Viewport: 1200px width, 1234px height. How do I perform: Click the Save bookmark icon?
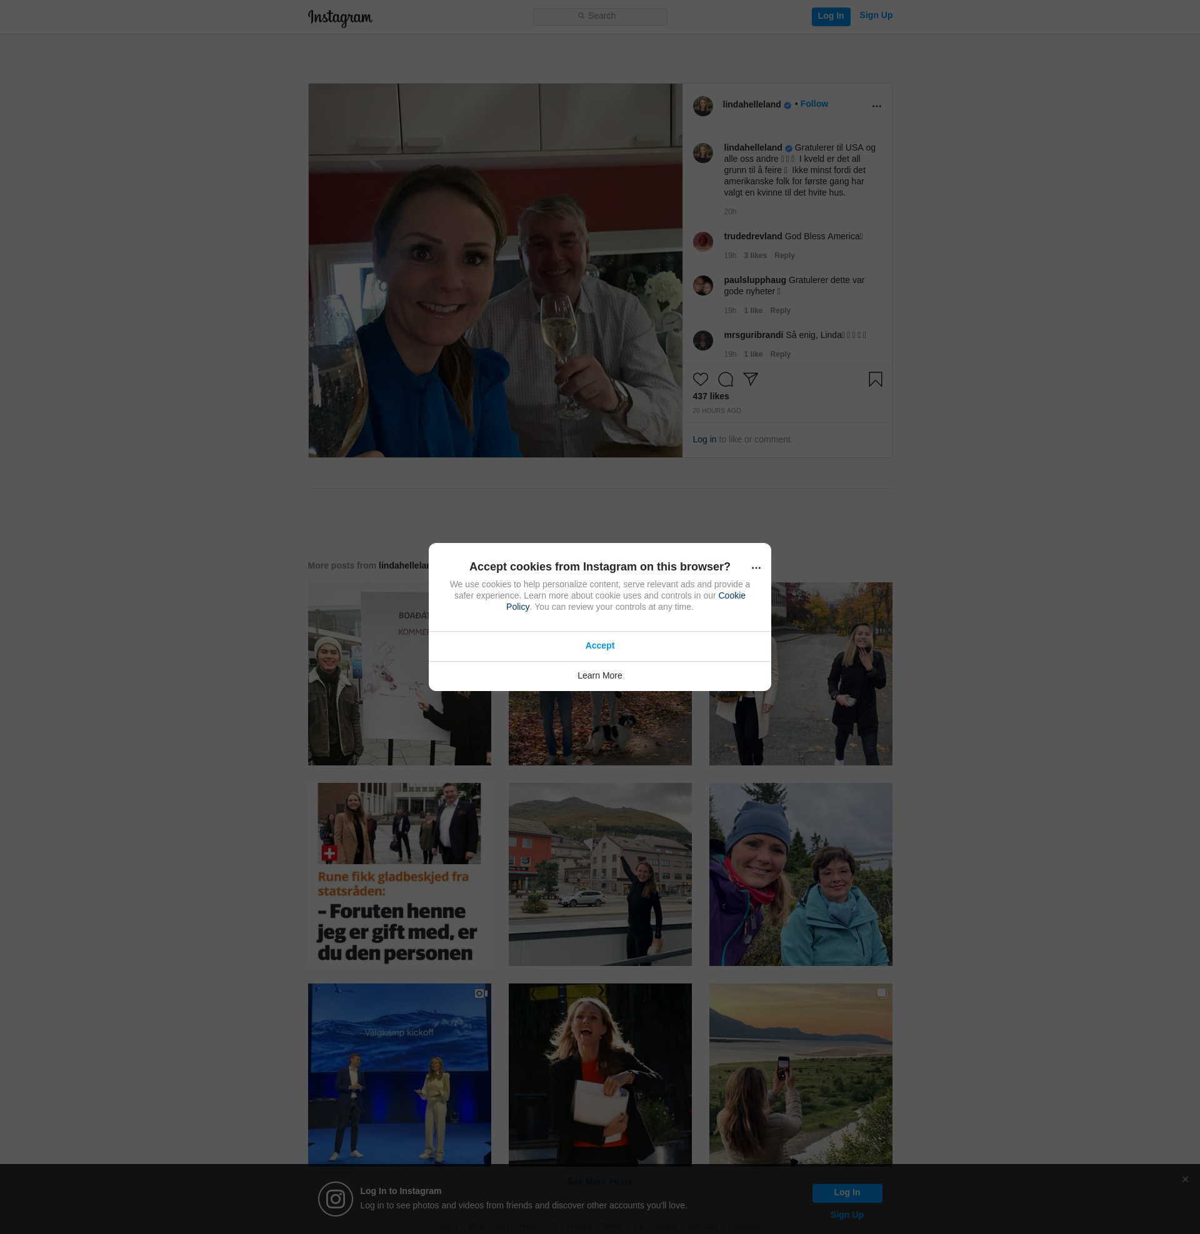click(x=875, y=379)
